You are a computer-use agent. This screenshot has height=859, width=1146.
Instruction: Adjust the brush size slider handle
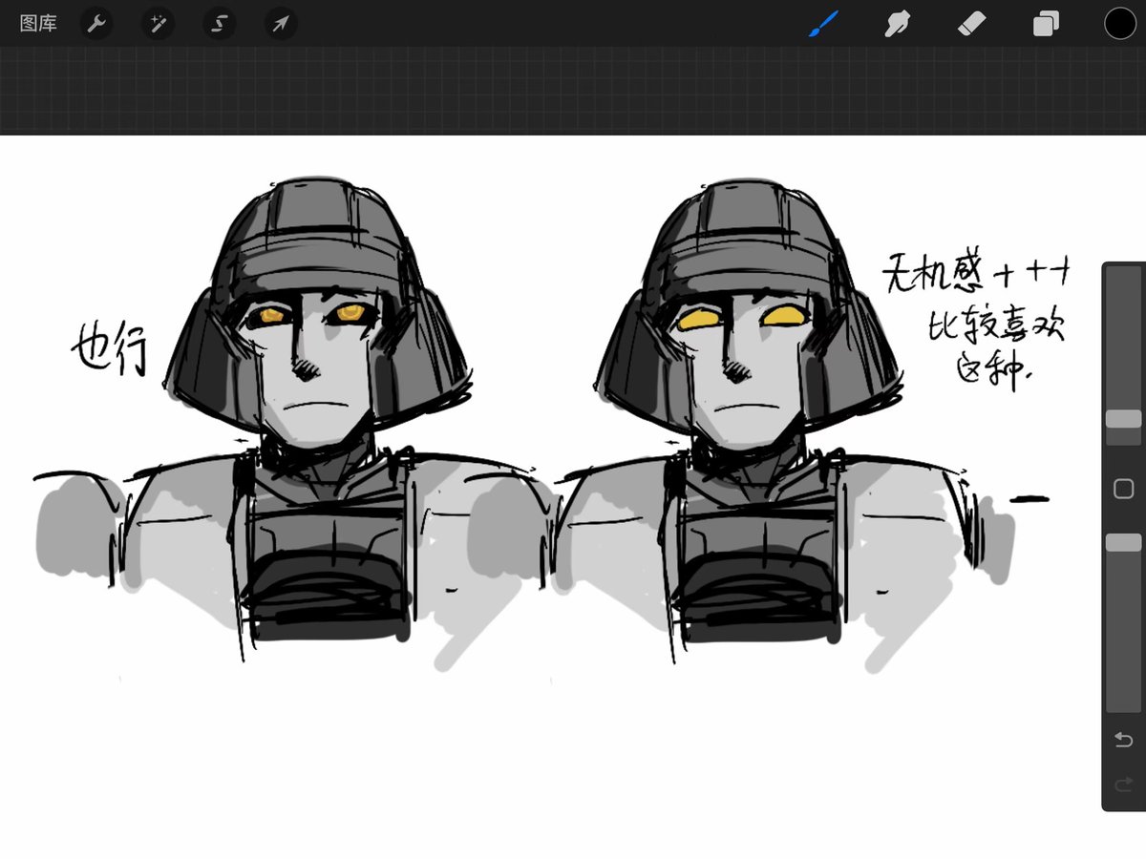(1123, 418)
